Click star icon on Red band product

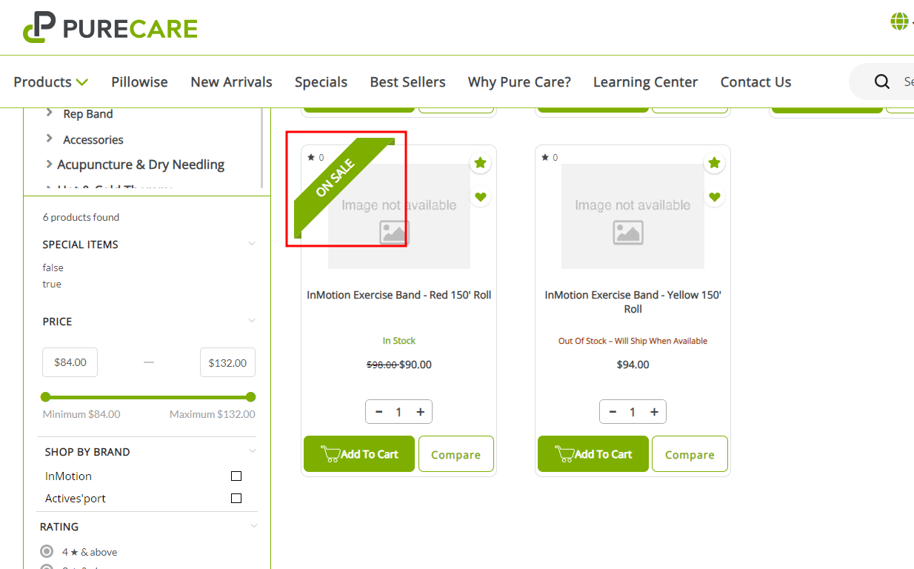point(480,163)
